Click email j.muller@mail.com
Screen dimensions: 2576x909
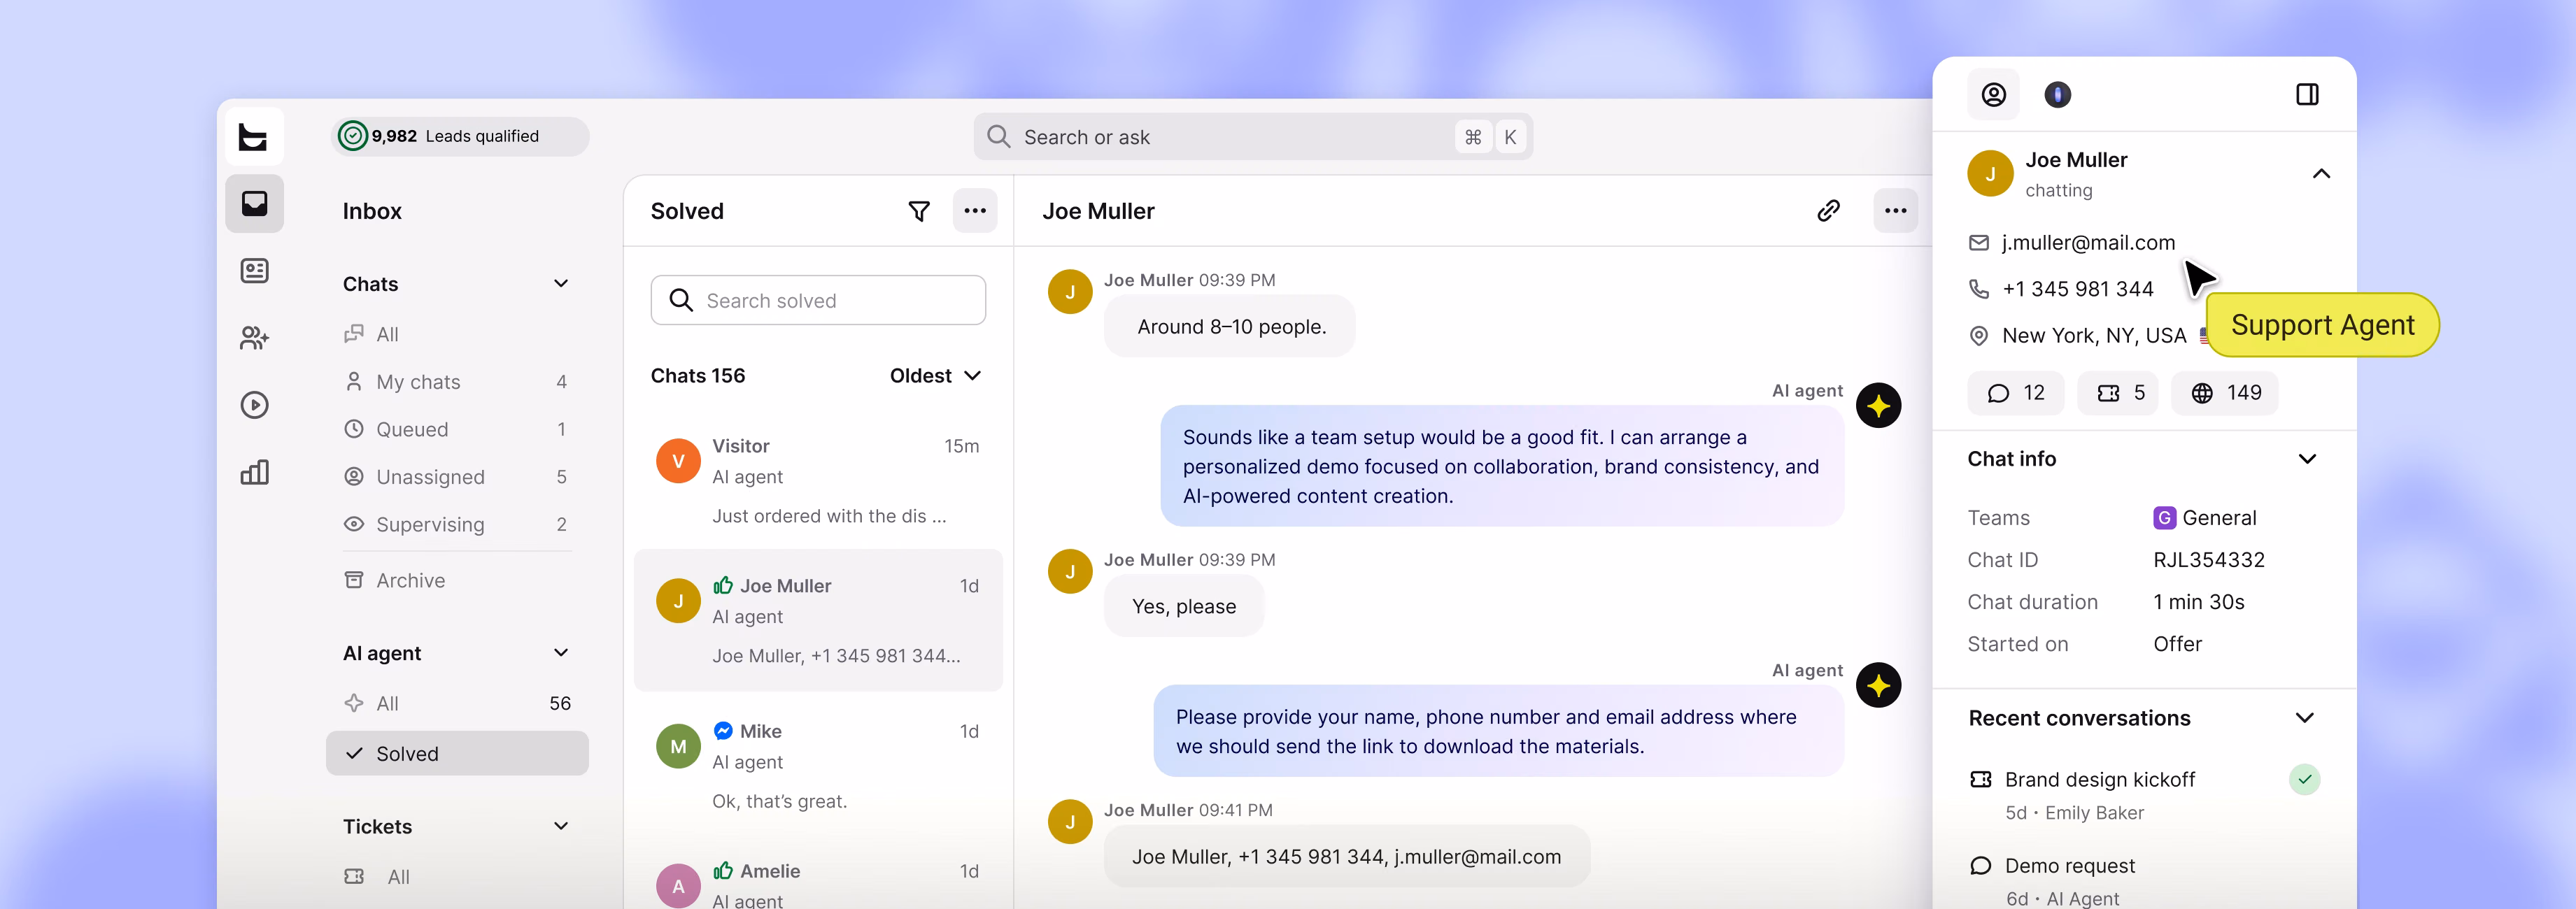click(x=2088, y=243)
